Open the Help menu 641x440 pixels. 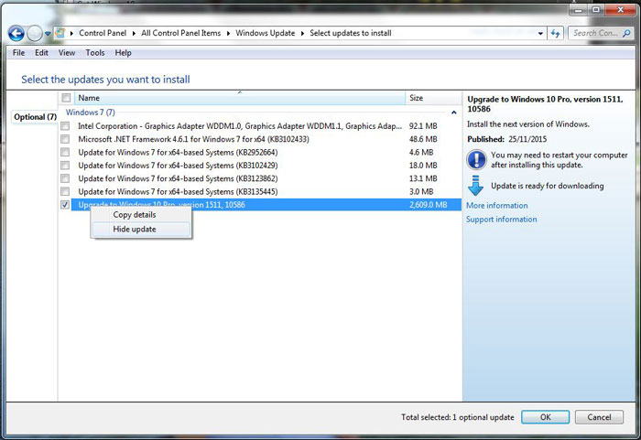point(123,53)
